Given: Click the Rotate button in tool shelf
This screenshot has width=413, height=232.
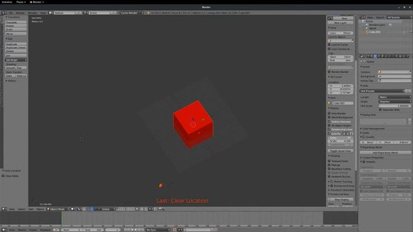Looking at the screenshot, I should [x=15, y=26].
